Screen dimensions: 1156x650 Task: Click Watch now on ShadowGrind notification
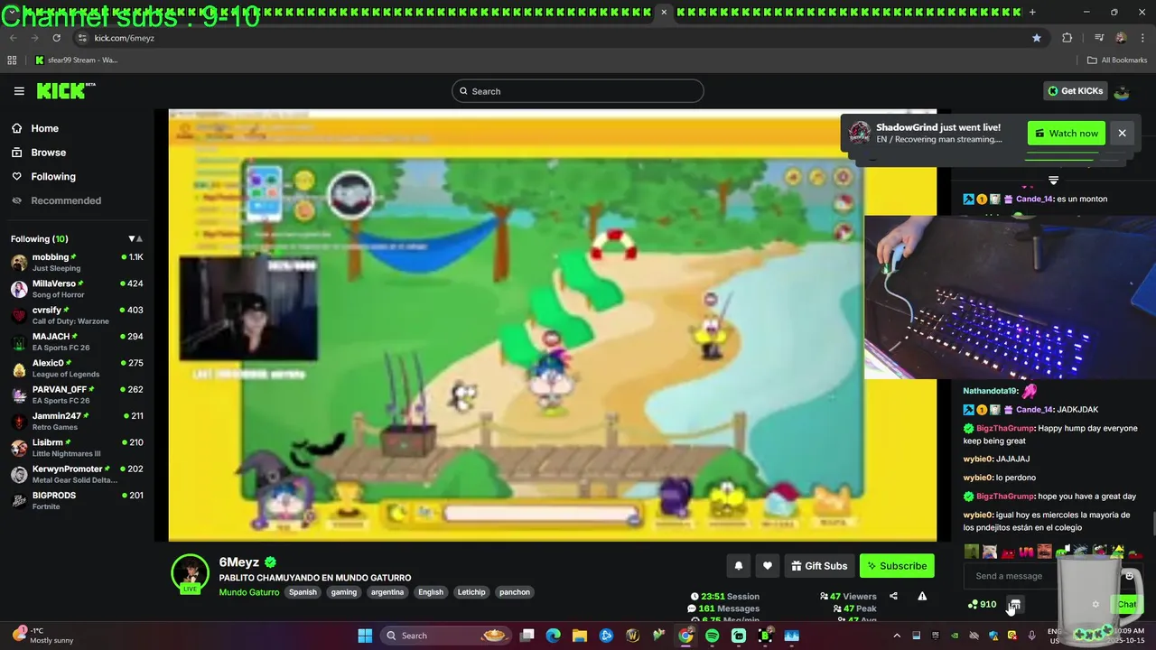tap(1066, 134)
